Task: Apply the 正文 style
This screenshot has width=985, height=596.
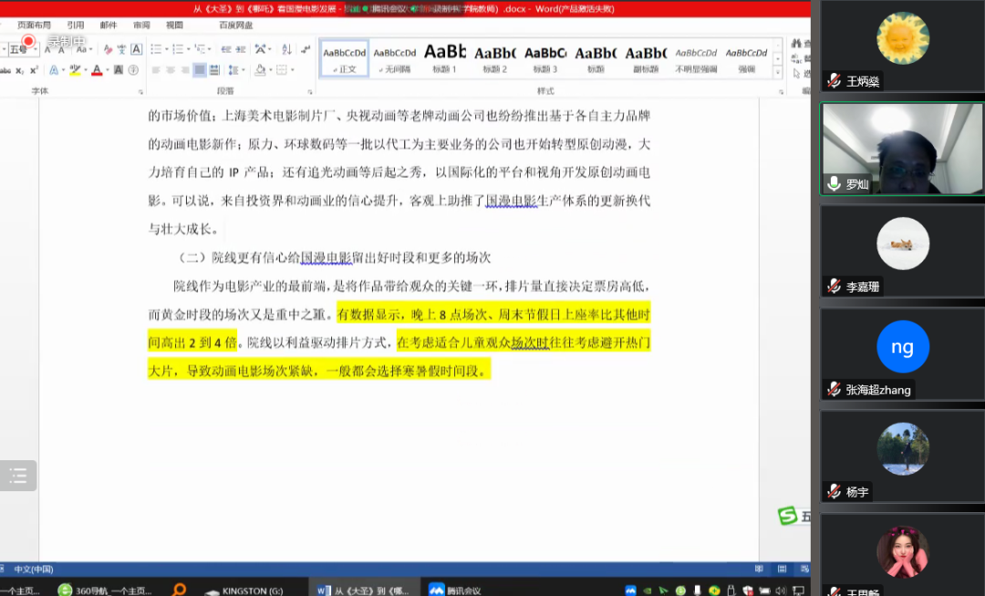Action: click(x=344, y=59)
